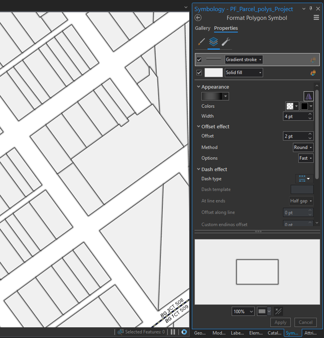This screenshot has height=338, width=324.
Task: Click the reverse gradient direction icon
Action: tap(308, 96)
